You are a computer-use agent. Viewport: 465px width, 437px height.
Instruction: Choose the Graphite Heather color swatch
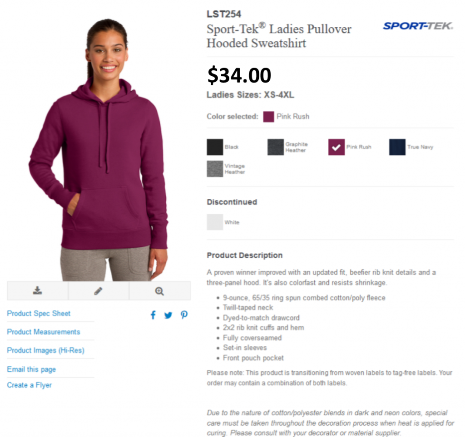pyautogui.click(x=276, y=147)
